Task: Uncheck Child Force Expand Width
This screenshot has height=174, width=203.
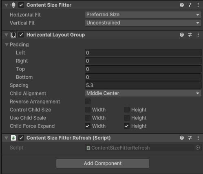Action: tap(88, 126)
